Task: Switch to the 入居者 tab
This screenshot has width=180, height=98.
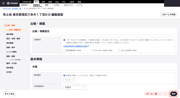Action: point(71,2)
